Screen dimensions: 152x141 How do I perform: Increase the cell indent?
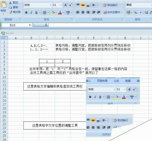(98, 12)
